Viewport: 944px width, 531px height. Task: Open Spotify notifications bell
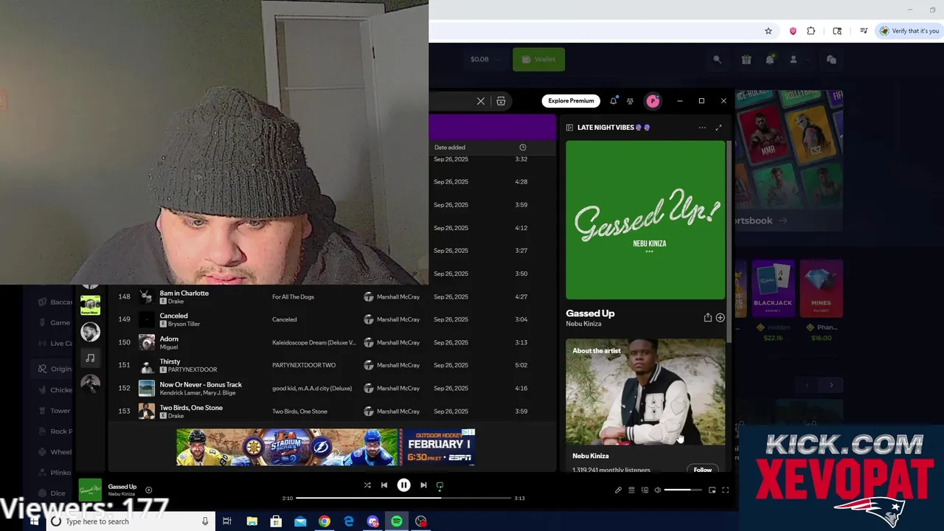point(613,101)
